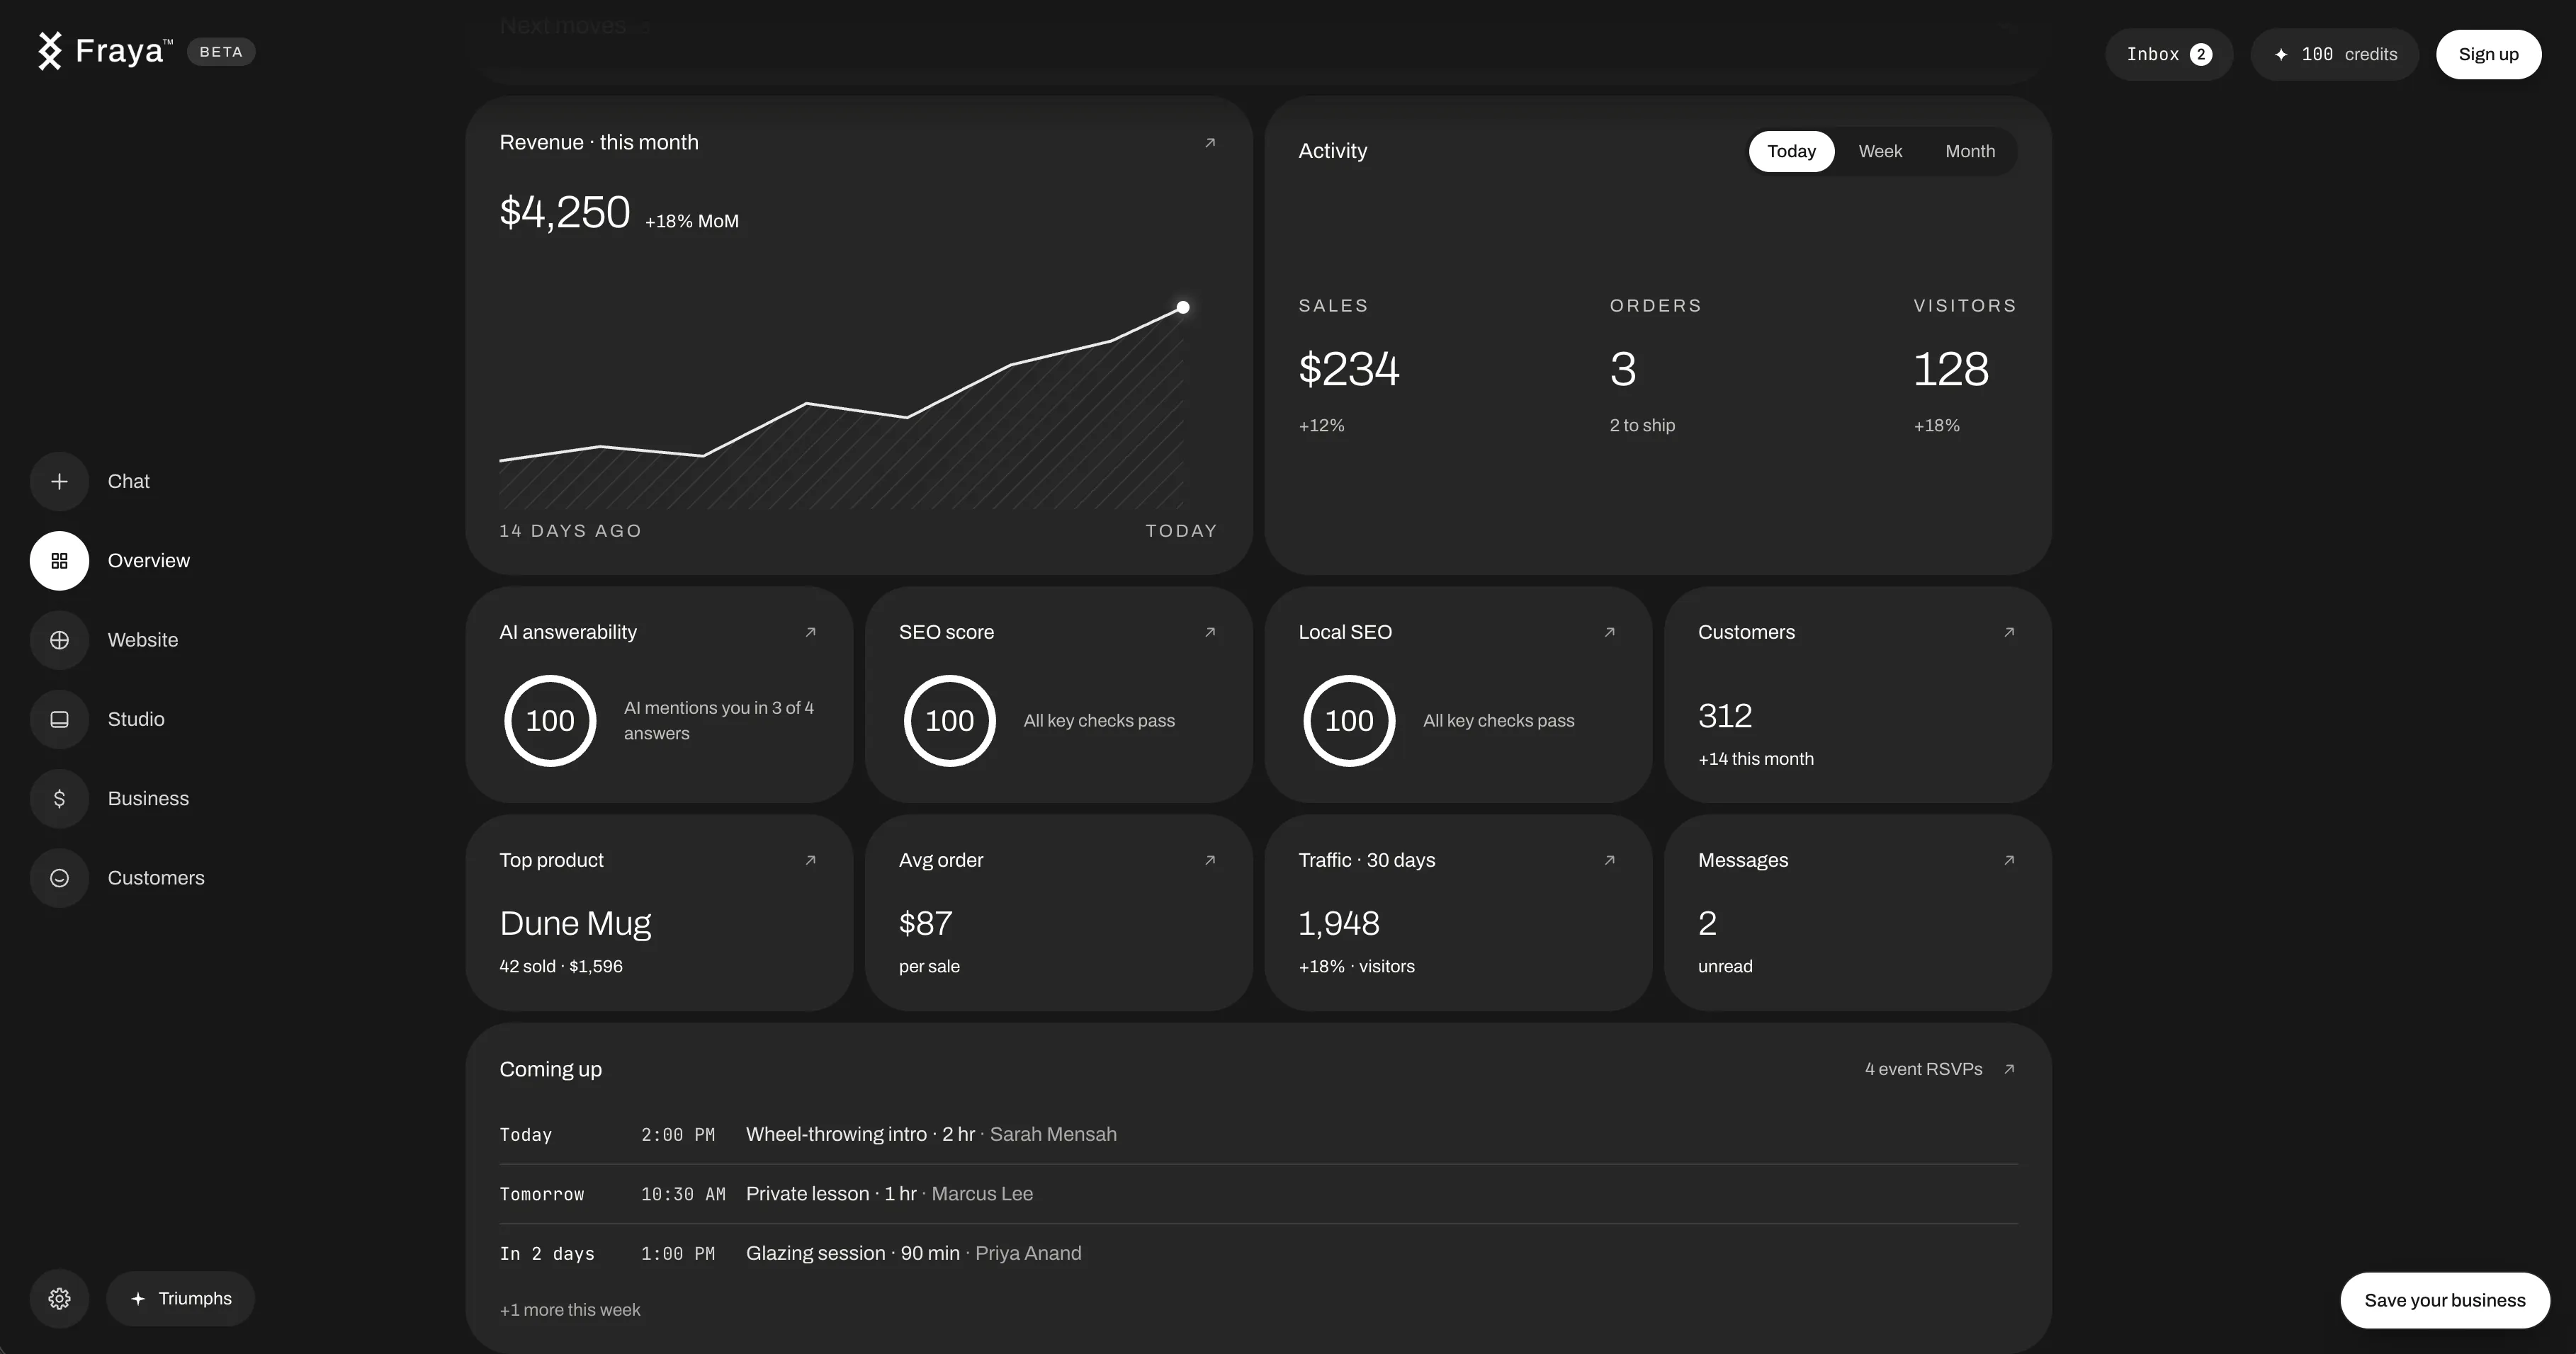Click the AI answerability 100 score ring

[550, 720]
